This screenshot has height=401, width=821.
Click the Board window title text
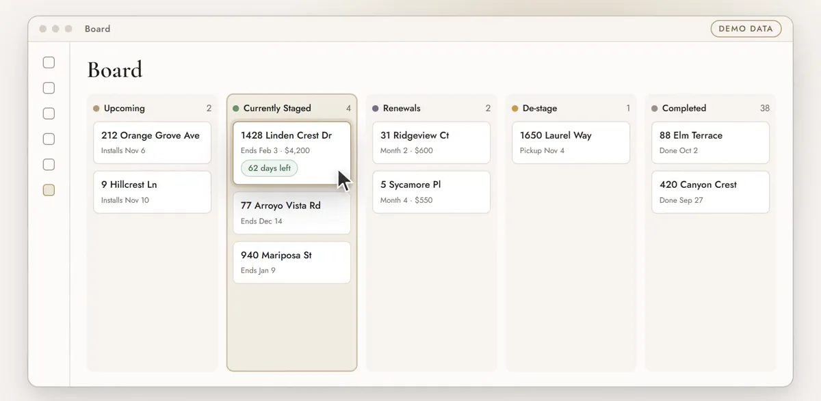point(97,29)
